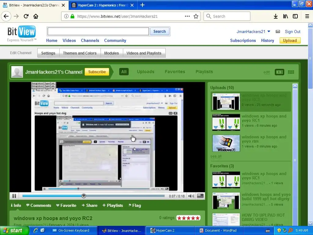This screenshot has width=313, height=235.
Task: Open JmanHackers21 account dropdown arrow
Action: (269, 32)
